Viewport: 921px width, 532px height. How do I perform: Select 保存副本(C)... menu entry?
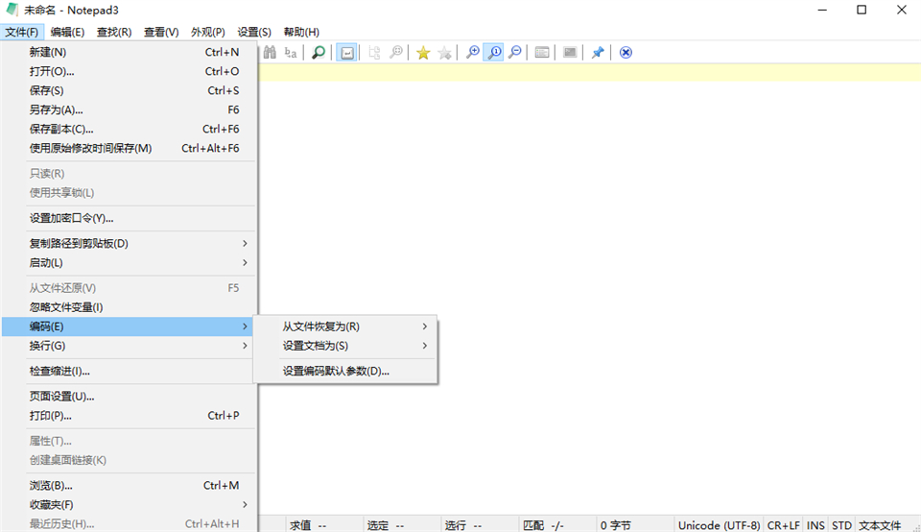pos(130,129)
